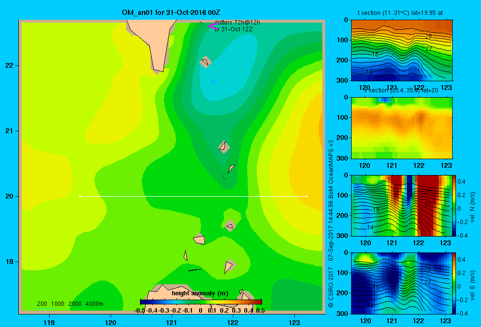Click the 't section (11..31°C) lat=19.95' title
This screenshot has height=327, width=481.
400,13
